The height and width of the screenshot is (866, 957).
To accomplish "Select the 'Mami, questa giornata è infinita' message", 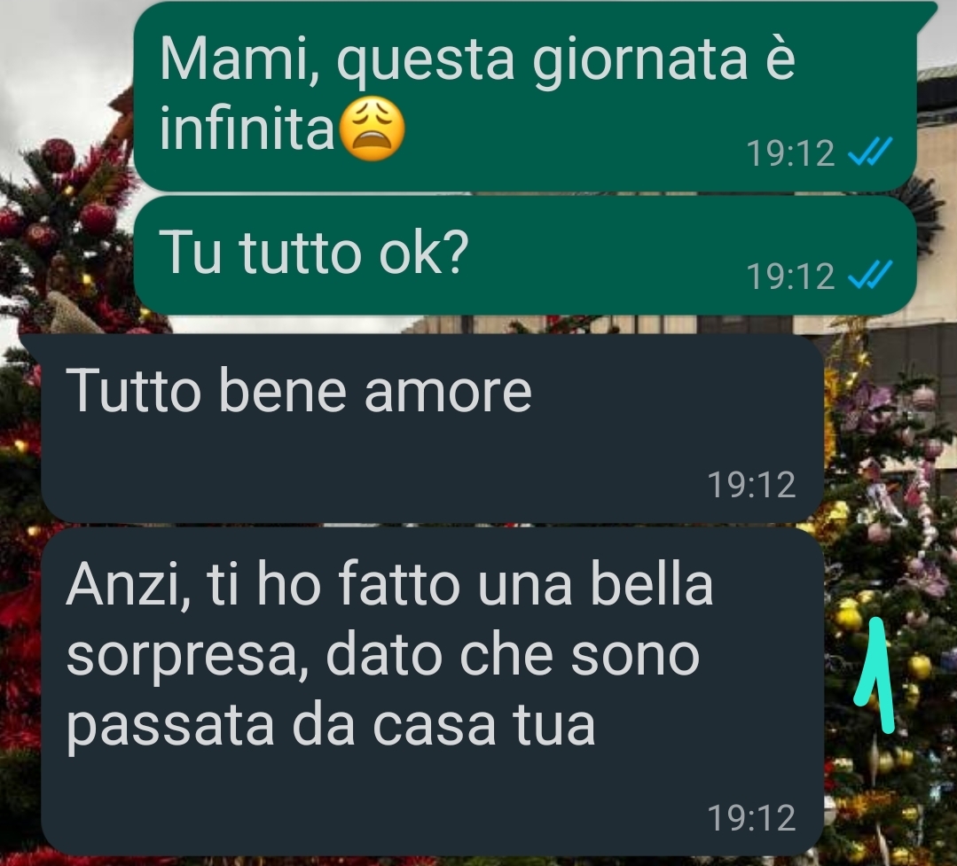I will pos(525,97).
